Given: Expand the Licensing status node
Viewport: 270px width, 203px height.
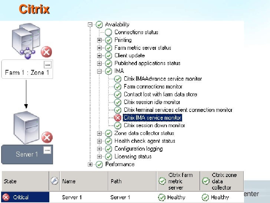Looking at the screenshot, I should (99, 157).
